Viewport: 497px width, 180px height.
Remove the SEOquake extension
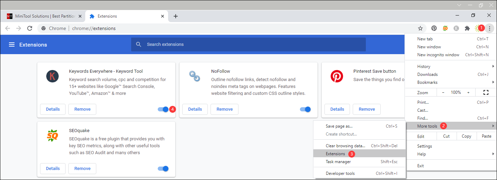pyautogui.click(x=82, y=169)
